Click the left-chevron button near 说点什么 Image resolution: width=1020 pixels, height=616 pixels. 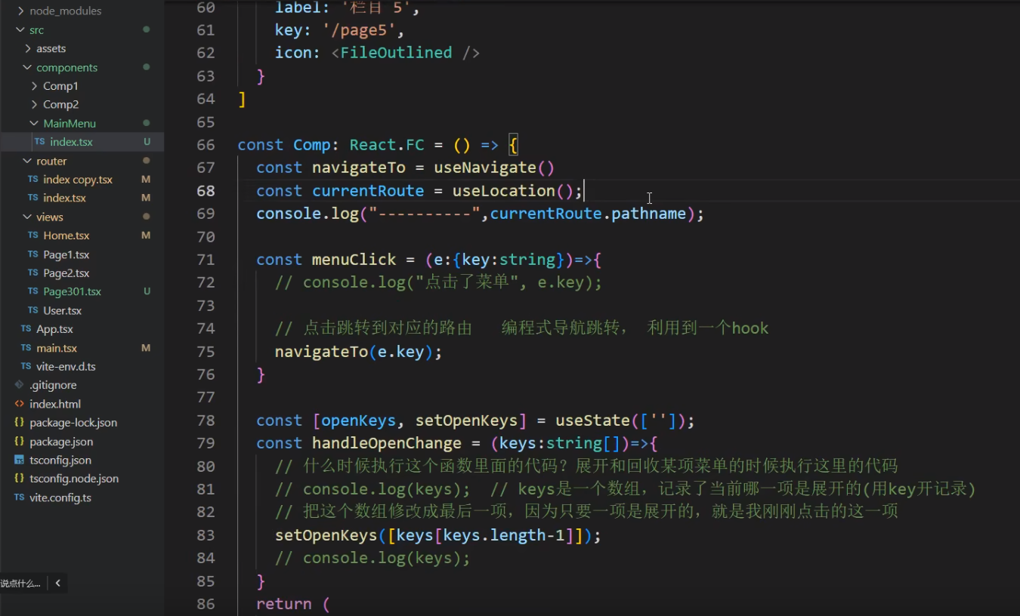58,582
